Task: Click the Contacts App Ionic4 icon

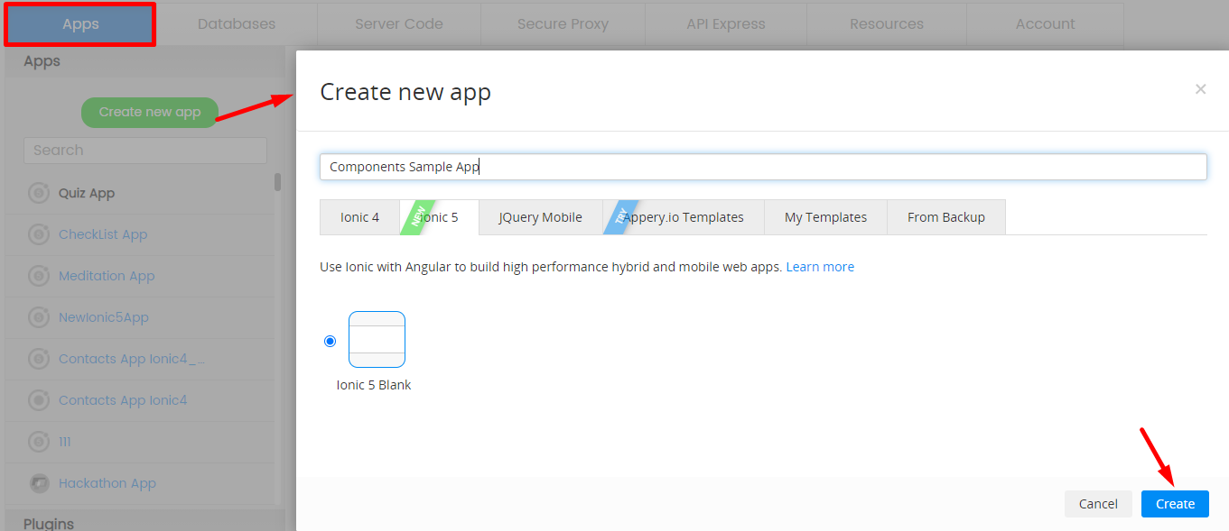Action: tap(39, 400)
